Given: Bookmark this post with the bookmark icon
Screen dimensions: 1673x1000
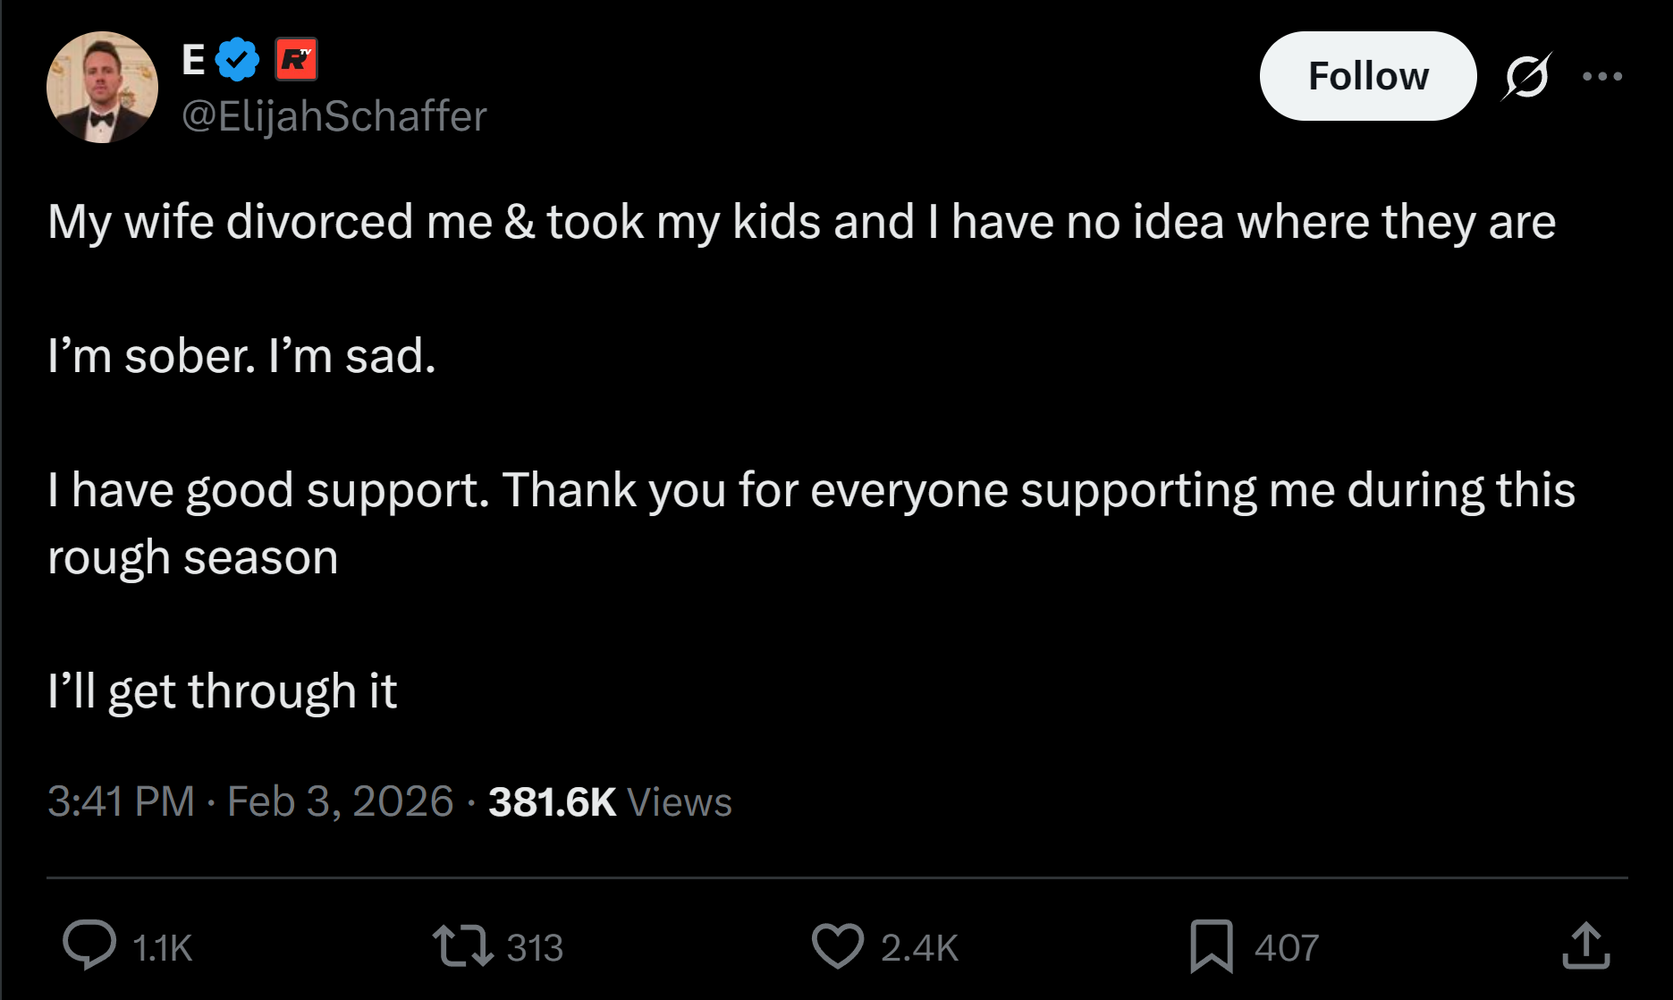Looking at the screenshot, I should (1211, 945).
